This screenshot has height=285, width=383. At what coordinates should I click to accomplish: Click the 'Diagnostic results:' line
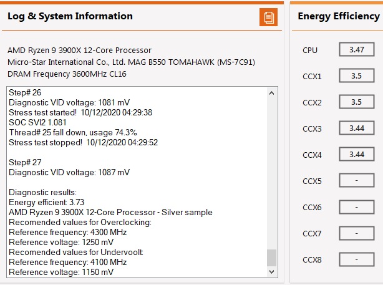point(43,193)
